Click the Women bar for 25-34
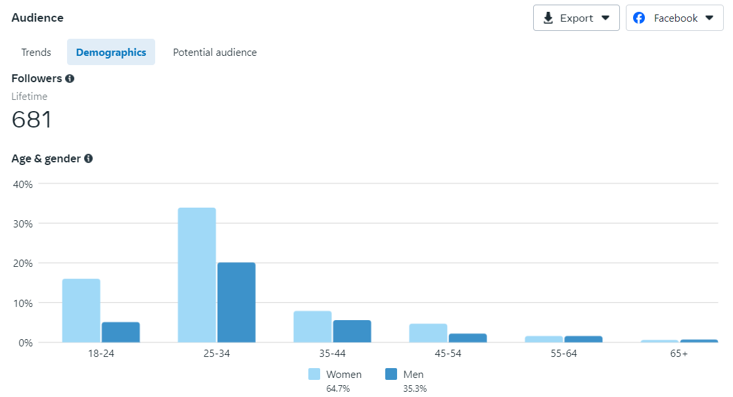The height and width of the screenshot is (397, 733). point(197,275)
